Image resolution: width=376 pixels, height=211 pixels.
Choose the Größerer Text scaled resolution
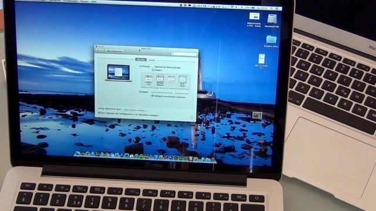click(149, 80)
